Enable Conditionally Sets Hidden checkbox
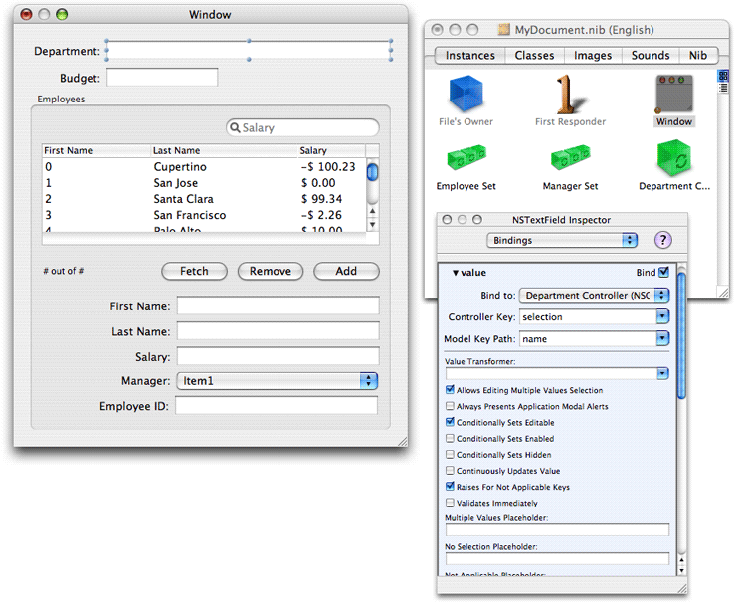 (450, 455)
